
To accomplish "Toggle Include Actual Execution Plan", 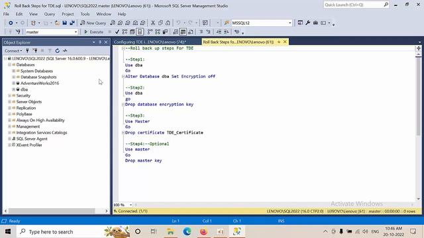I will [150, 32].
